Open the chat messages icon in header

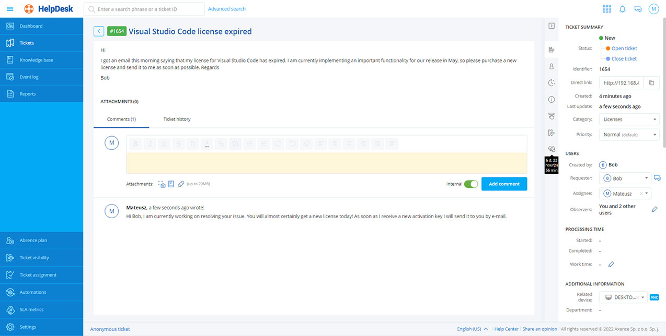click(x=638, y=9)
